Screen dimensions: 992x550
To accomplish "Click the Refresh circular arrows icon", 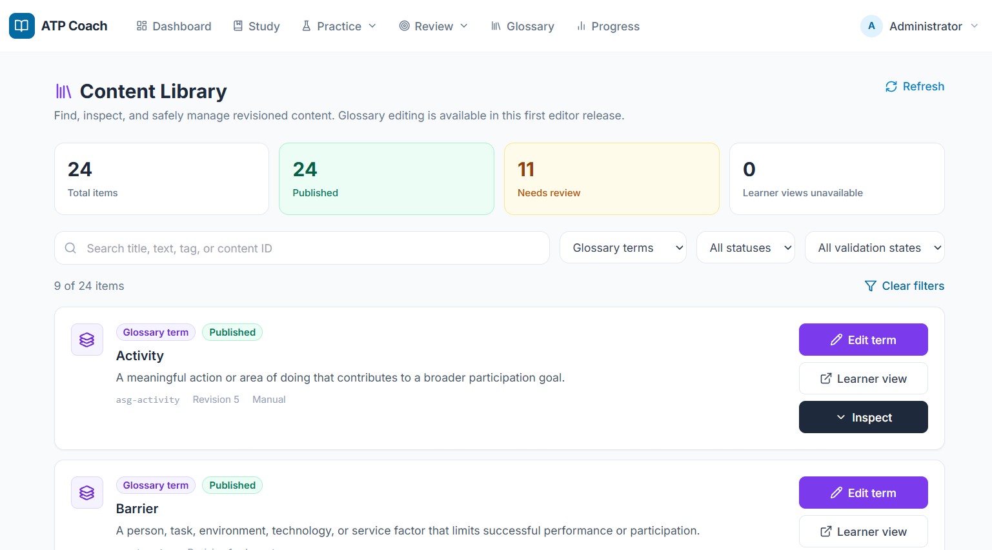I will point(891,87).
